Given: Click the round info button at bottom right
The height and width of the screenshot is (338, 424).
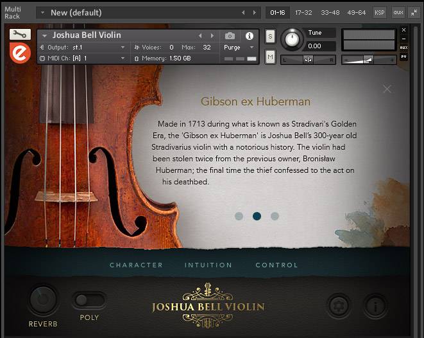Looking at the screenshot, I should [x=375, y=304].
